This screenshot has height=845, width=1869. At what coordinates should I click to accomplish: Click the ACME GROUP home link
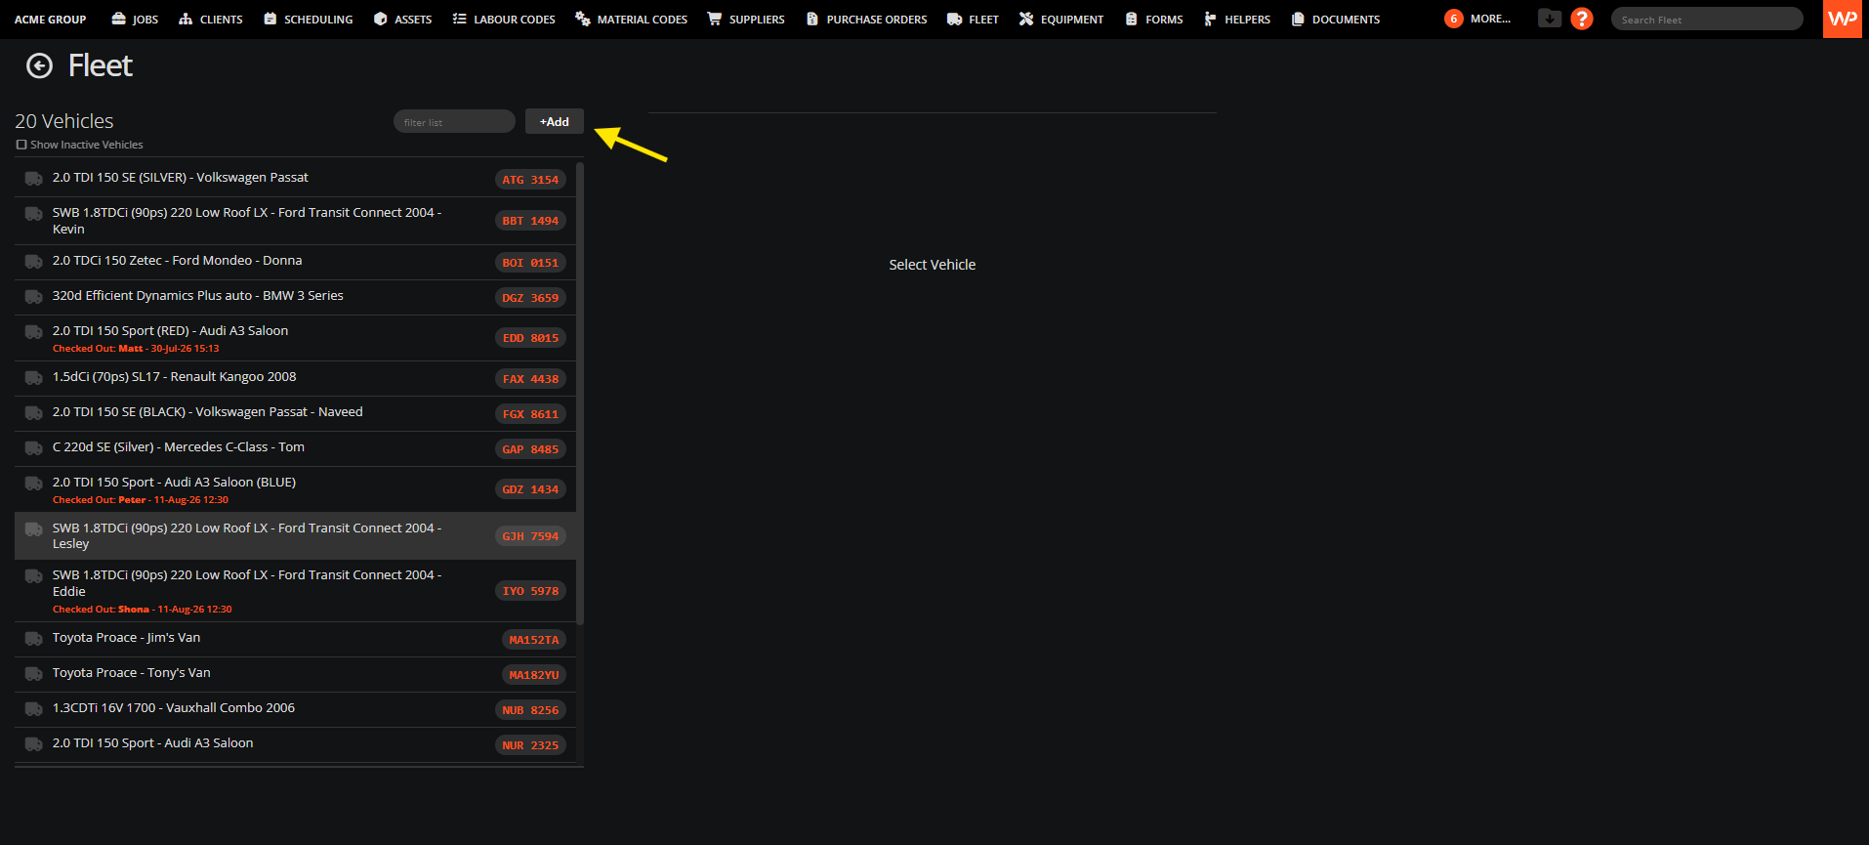[51, 20]
